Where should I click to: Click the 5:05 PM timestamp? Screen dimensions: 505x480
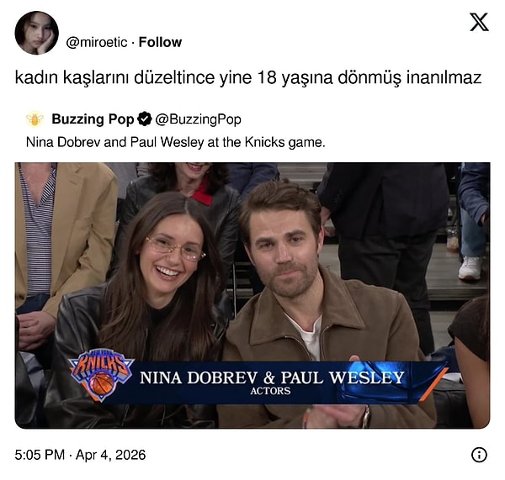pyautogui.click(x=40, y=455)
